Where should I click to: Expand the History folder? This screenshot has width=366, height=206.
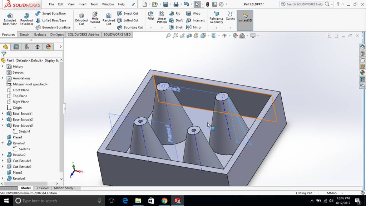(x=3, y=66)
